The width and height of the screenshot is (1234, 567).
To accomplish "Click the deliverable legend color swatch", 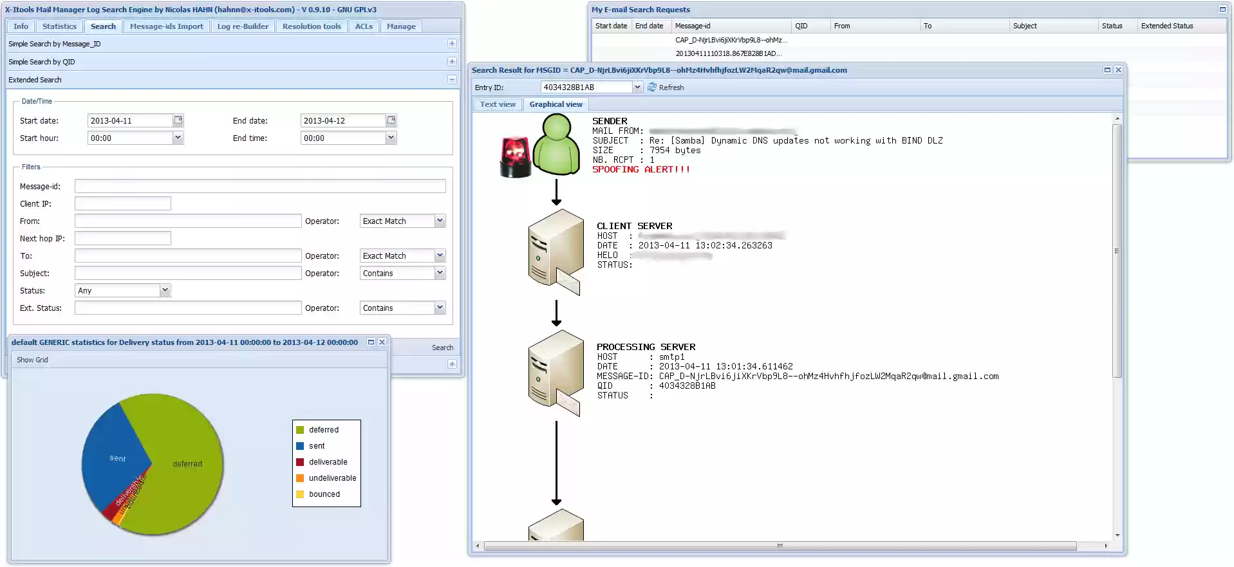I will coord(300,462).
